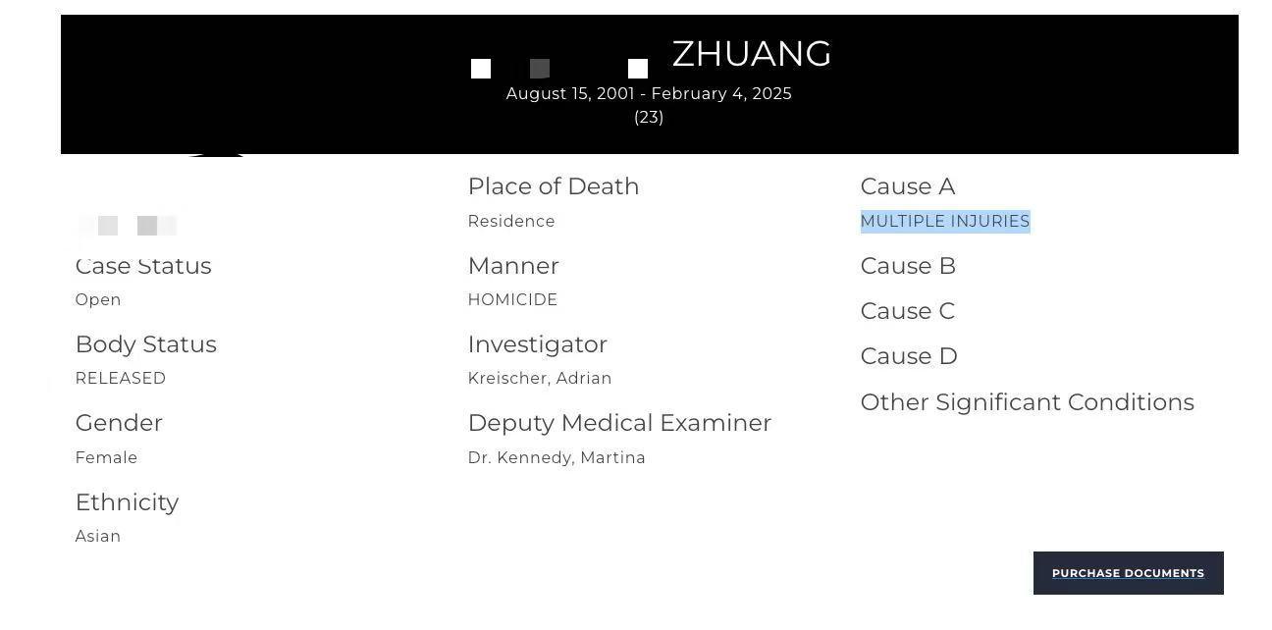Click the Deputy Medical Examiner heading
The height and width of the screenshot is (630, 1272).
click(x=619, y=423)
